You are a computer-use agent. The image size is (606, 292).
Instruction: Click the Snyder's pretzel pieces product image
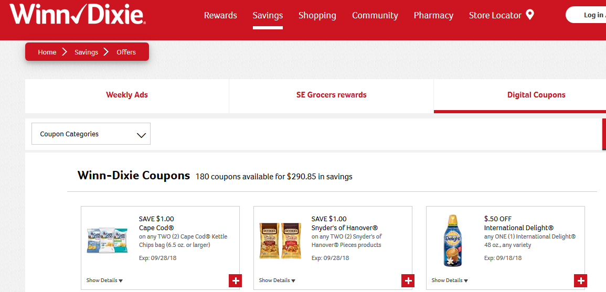[x=280, y=240]
